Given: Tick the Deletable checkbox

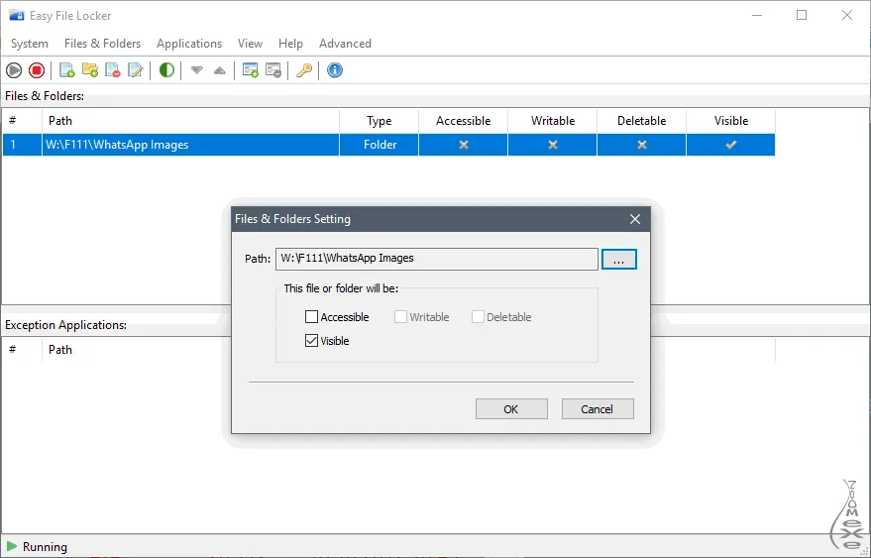Looking at the screenshot, I should (478, 317).
